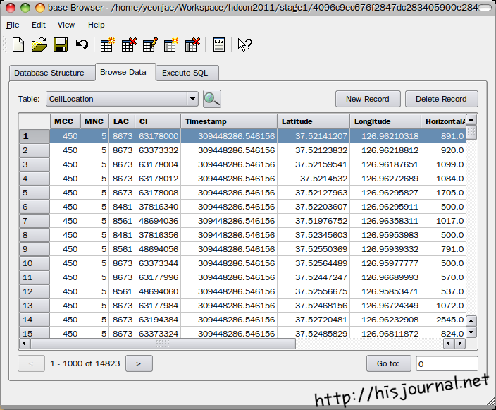The height and width of the screenshot is (410, 496).
Task: Revert changes with the undo arrow icon
Action: pyautogui.click(x=82, y=44)
